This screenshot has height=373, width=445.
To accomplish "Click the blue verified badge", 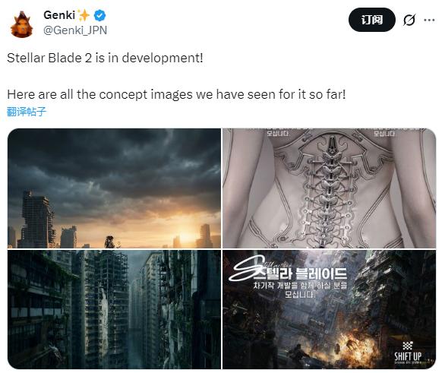I will pyautogui.click(x=99, y=15).
